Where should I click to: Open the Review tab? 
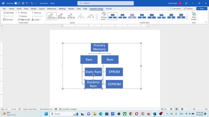pos(71,9)
